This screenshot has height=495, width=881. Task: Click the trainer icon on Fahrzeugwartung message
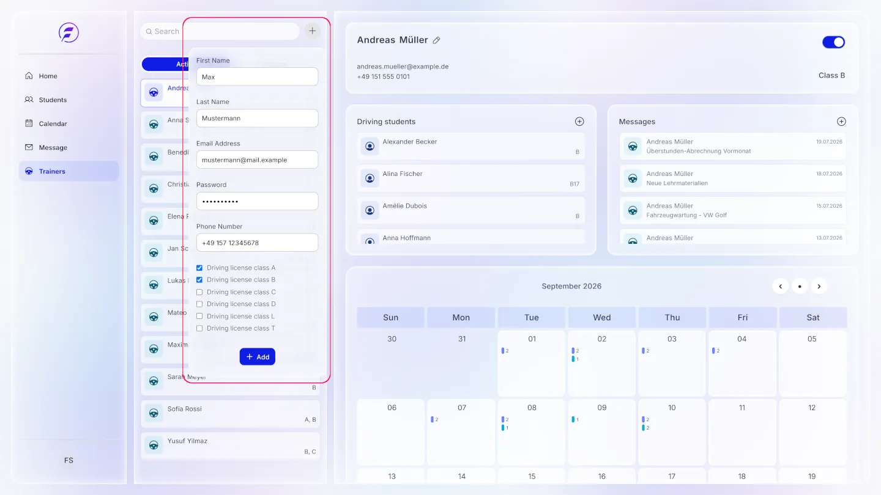click(632, 210)
